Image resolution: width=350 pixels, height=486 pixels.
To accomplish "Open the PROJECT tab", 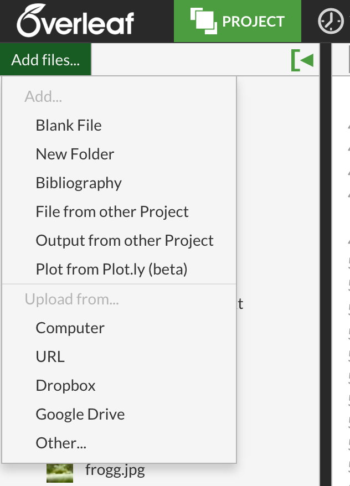I will (x=238, y=21).
